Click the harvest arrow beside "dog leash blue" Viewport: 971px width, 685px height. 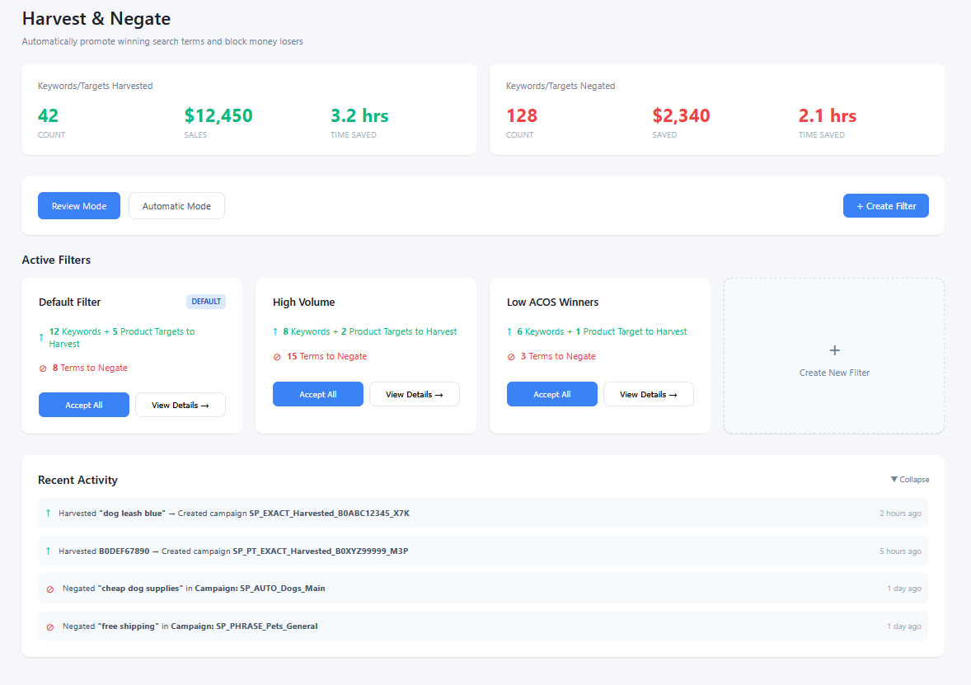coord(49,514)
